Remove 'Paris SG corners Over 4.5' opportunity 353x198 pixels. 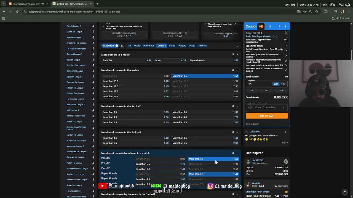[x=286, y=70]
